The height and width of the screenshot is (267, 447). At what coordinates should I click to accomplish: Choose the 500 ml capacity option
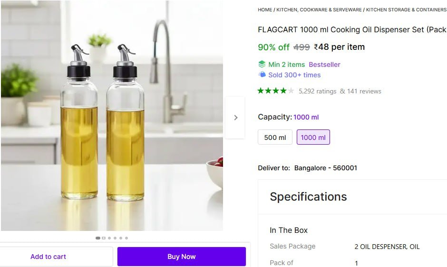point(275,138)
